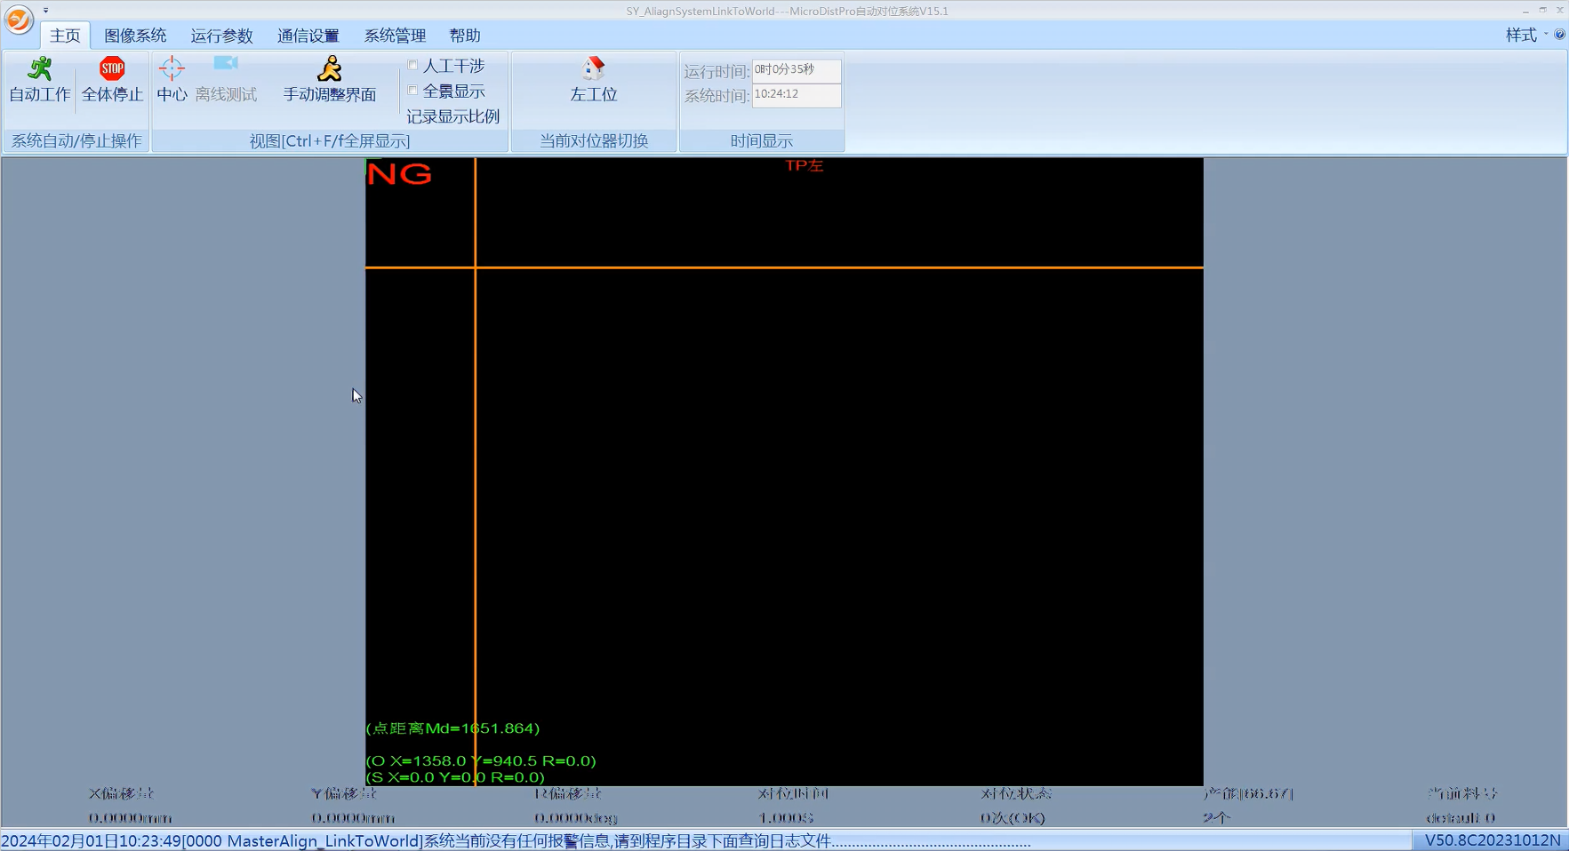Click the 记录显示比例 button

(x=452, y=116)
